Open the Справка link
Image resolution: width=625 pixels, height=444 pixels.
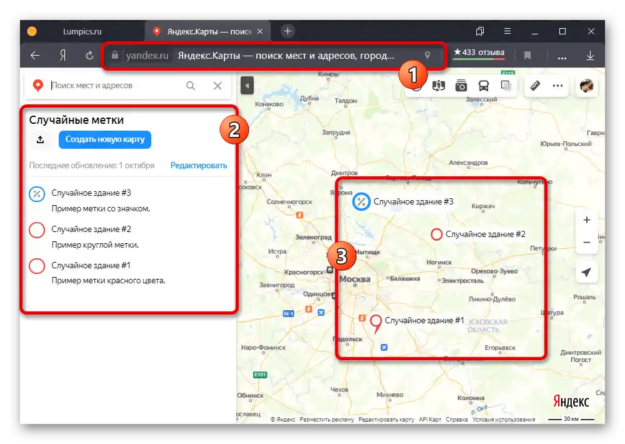tap(457, 420)
